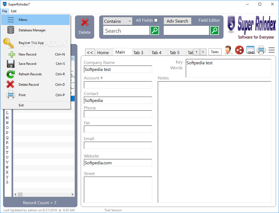Focus the Search text field
This screenshot has width=279, height=213.
pyautogui.click(x=126, y=31)
